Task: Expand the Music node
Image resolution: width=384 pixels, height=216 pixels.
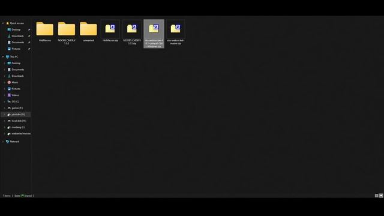Action: click(x=4, y=82)
